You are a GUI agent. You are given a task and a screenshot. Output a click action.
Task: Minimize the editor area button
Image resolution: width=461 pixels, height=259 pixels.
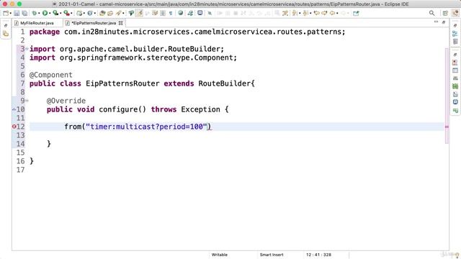(x=436, y=22)
